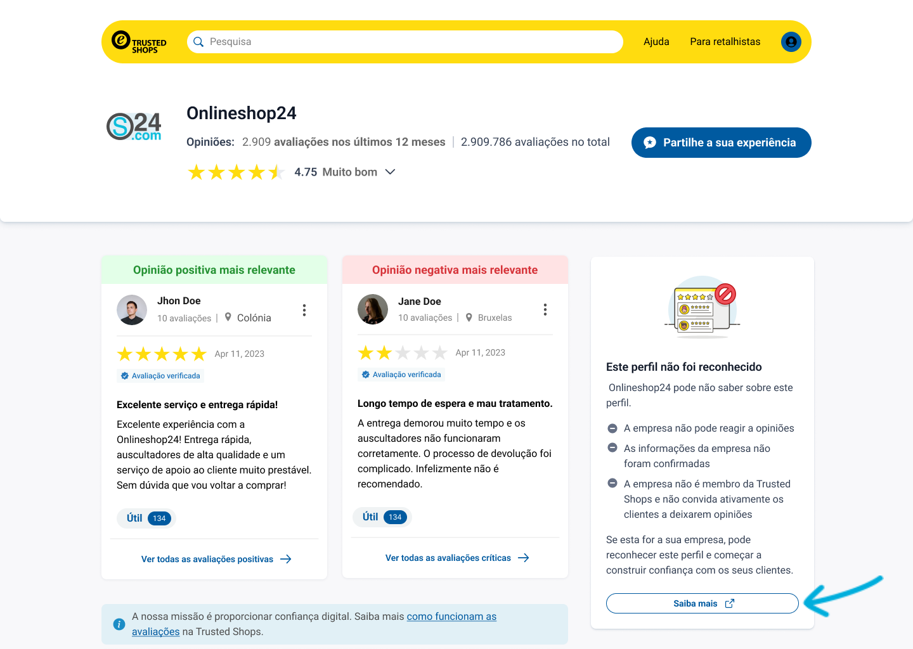The image size is (913, 649).
Task: Click the unrecognized profile illustration
Action: pos(703,307)
